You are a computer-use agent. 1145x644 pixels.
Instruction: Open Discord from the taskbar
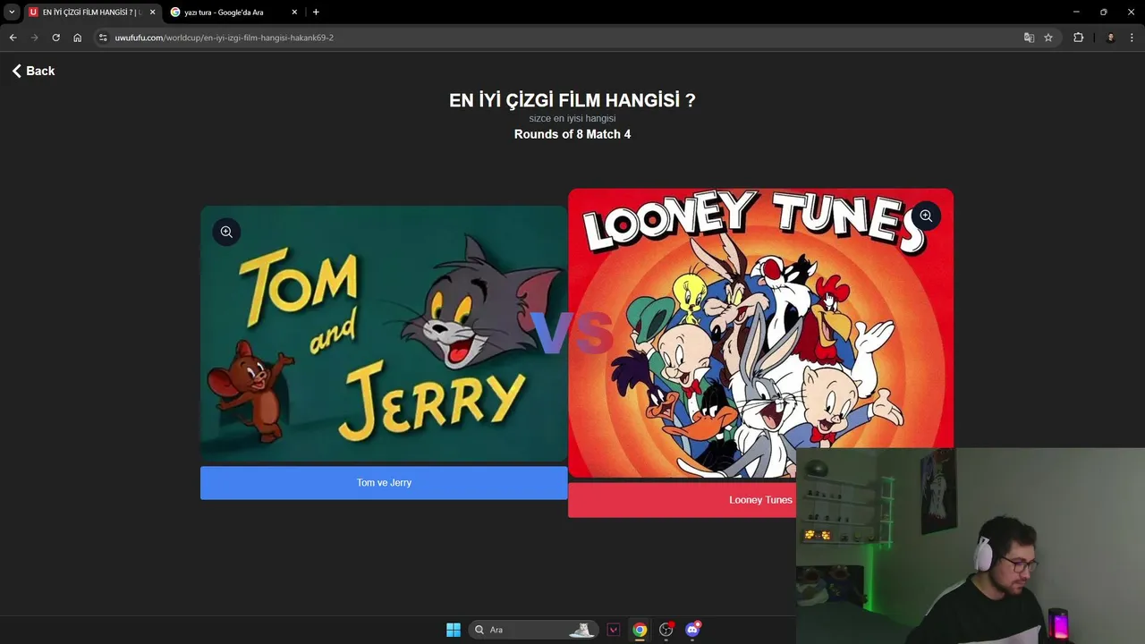point(692,630)
